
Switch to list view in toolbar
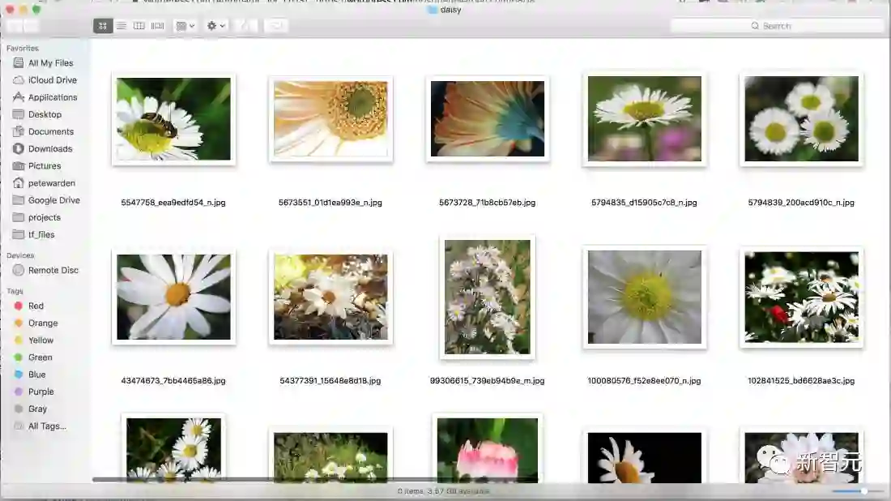121,26
